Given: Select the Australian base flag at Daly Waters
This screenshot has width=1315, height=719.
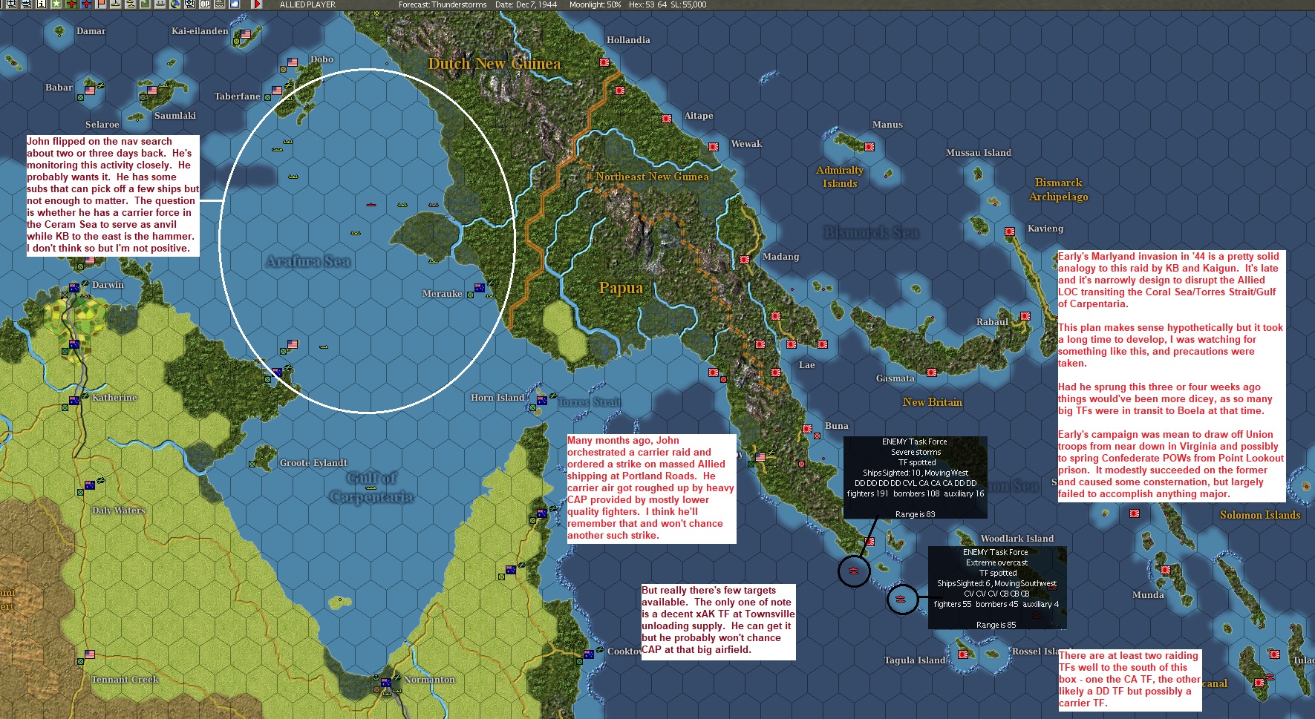Looking at the screenshot, I should [90, 485].
